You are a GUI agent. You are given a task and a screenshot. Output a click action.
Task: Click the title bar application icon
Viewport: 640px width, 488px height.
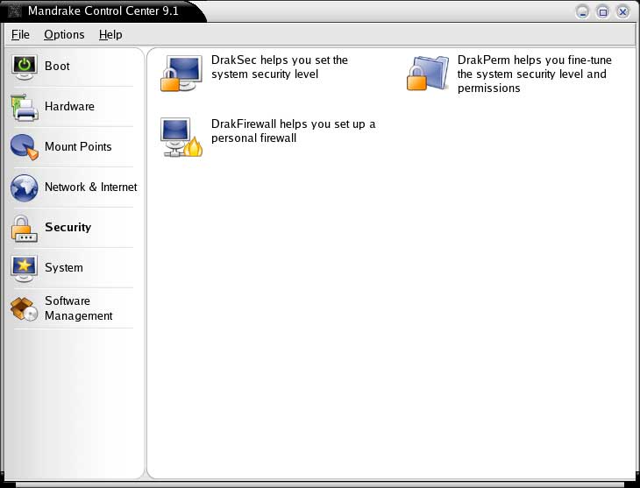14,11
